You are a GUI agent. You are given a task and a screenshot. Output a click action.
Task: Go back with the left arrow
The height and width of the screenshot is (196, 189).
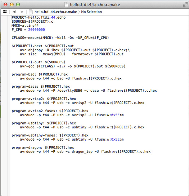click(14, 12)
